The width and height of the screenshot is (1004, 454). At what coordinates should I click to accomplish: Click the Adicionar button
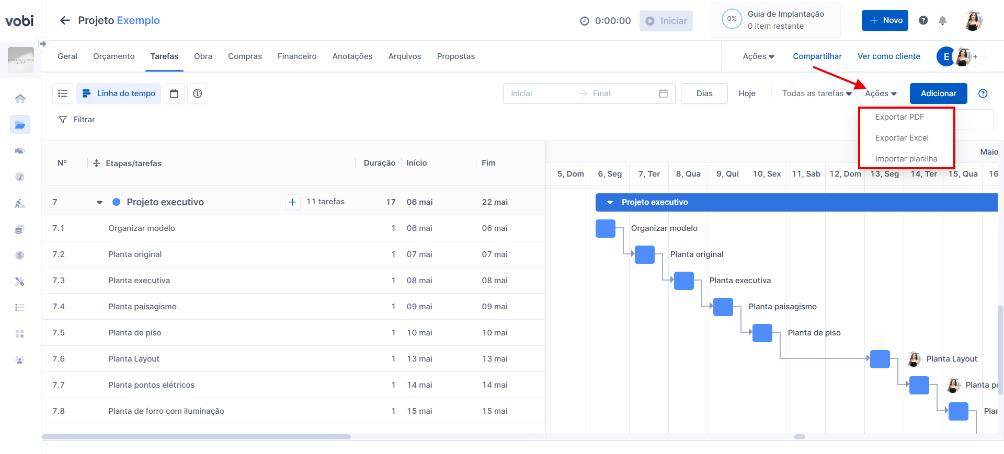939,94
